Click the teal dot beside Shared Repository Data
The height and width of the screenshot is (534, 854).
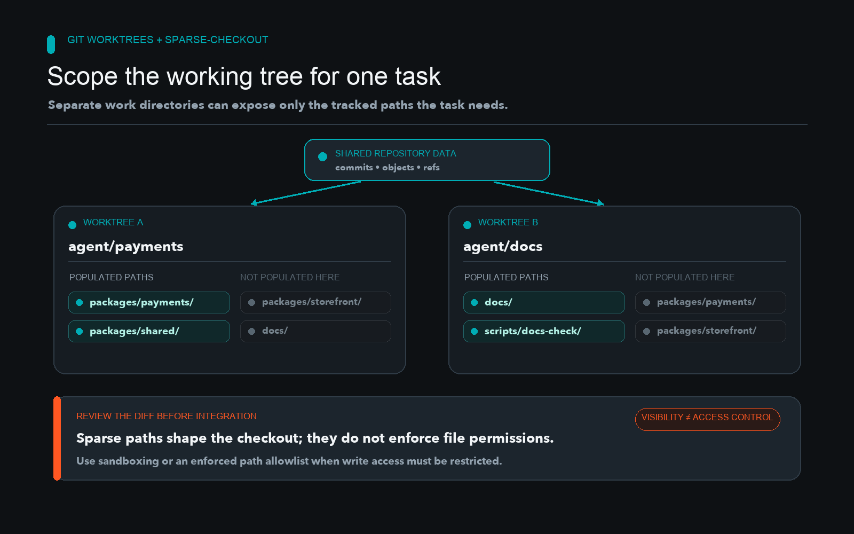pyautogui.click(x=322, y=156)
